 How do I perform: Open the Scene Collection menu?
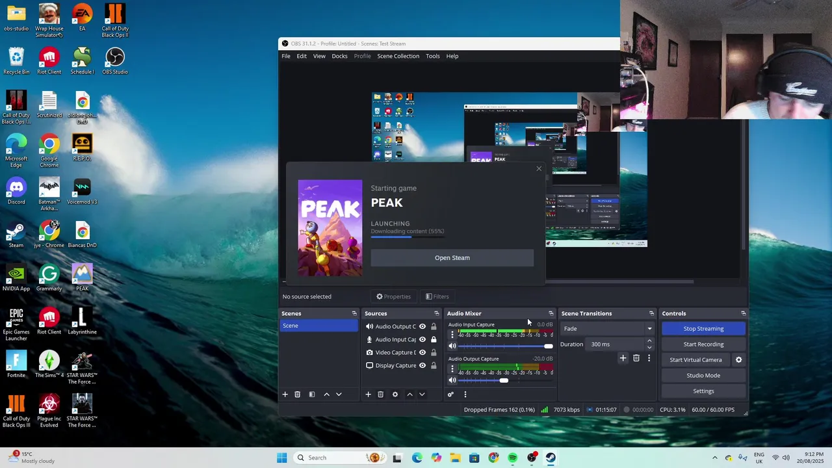click(x=398, y=56)
